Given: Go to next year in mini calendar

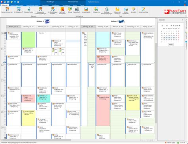Looking at the screenshot, I should 179,26.
